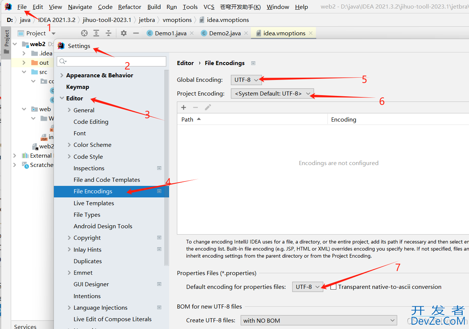
Task: Select File Types settings page
Action: 87,215
